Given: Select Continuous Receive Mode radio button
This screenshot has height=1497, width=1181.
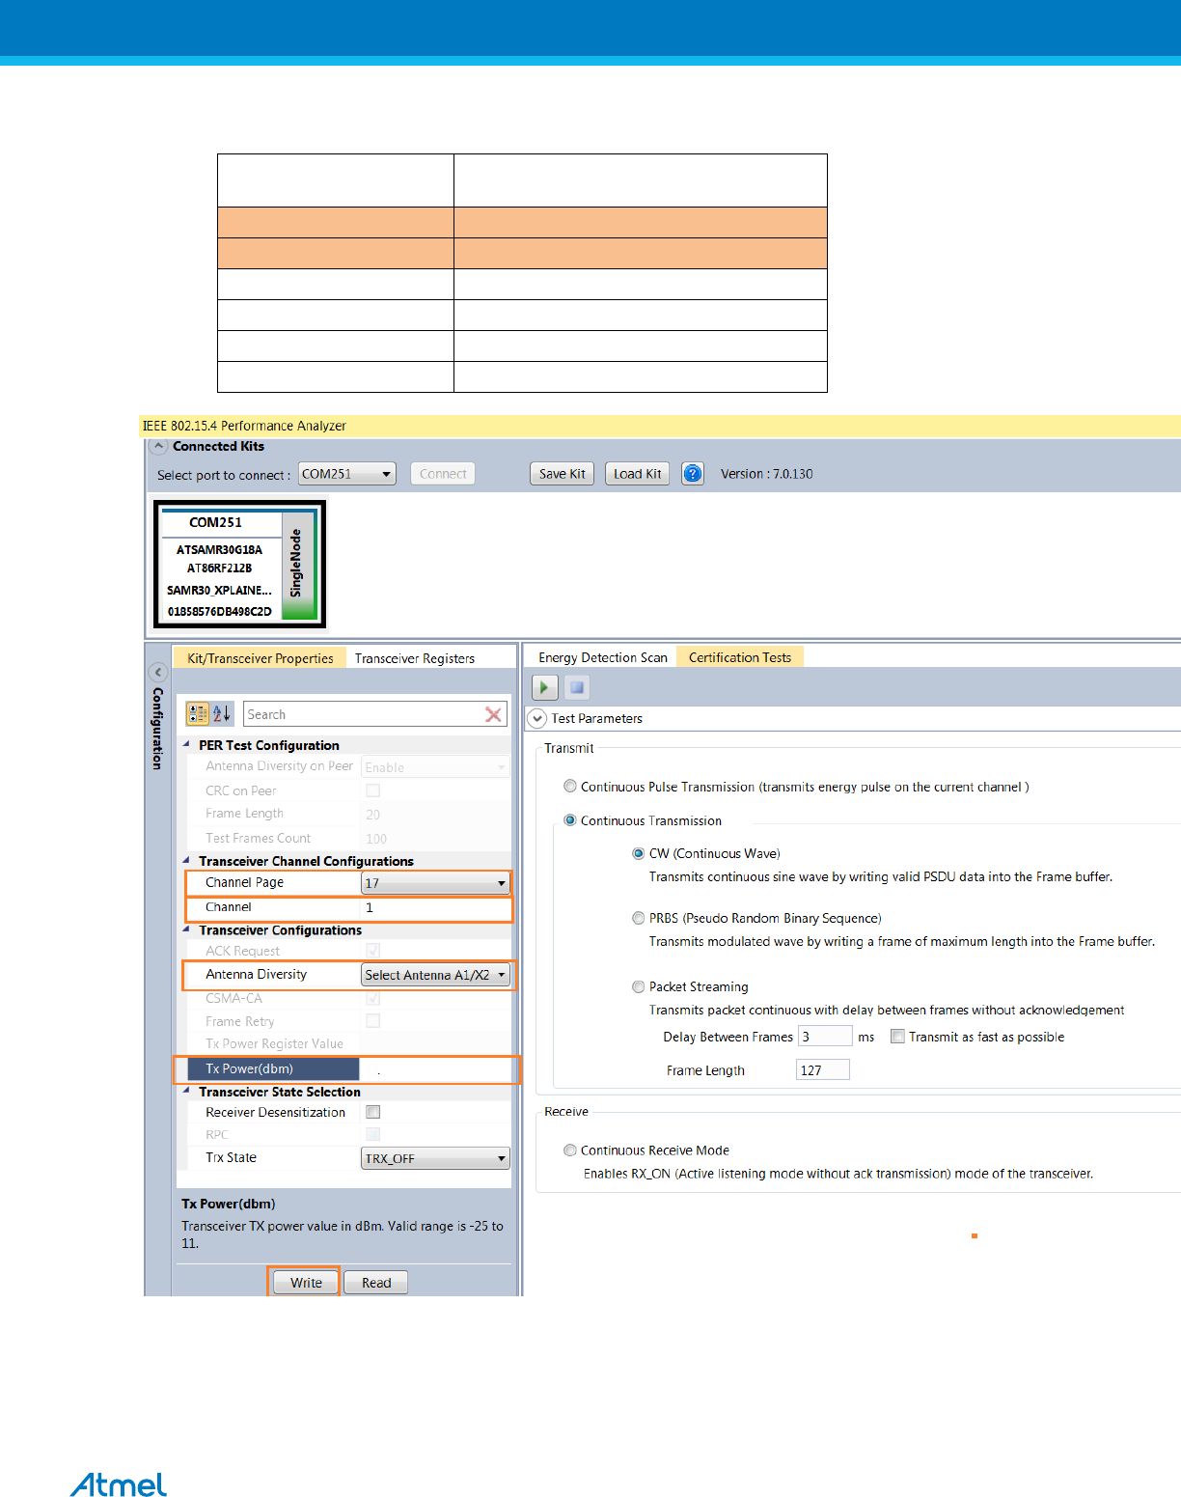Looking at the screenshot, I should 570,1150.
